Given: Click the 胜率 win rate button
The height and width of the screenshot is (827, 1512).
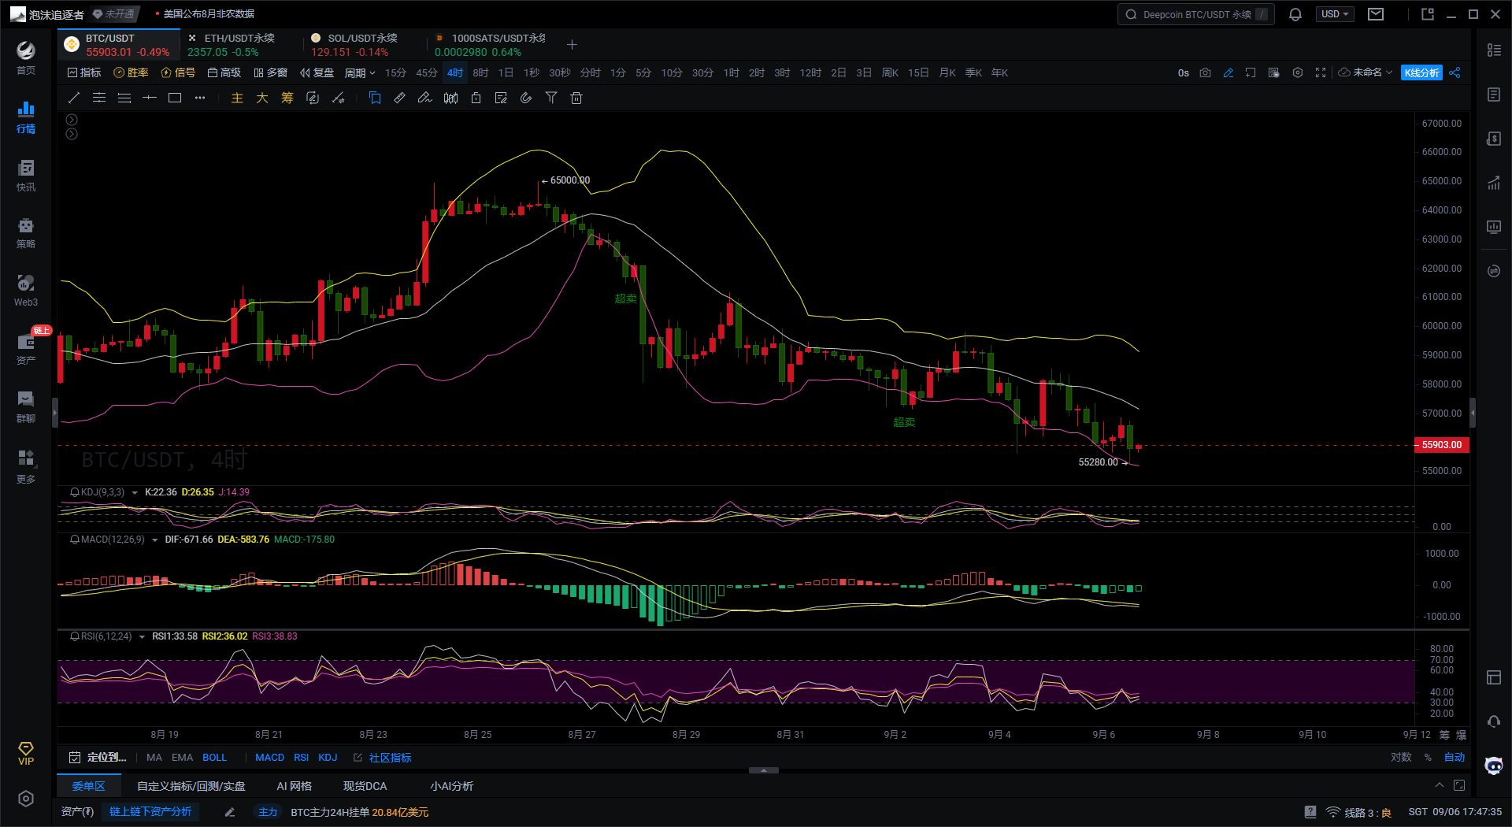Looking at the screenshot, I should 131,72.
